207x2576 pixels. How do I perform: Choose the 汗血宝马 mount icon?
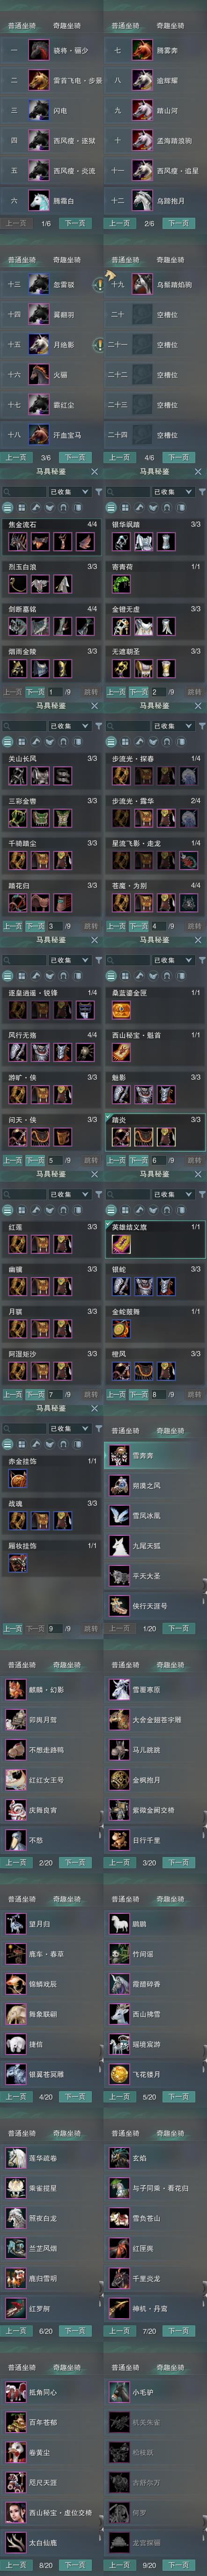(38, 435)
